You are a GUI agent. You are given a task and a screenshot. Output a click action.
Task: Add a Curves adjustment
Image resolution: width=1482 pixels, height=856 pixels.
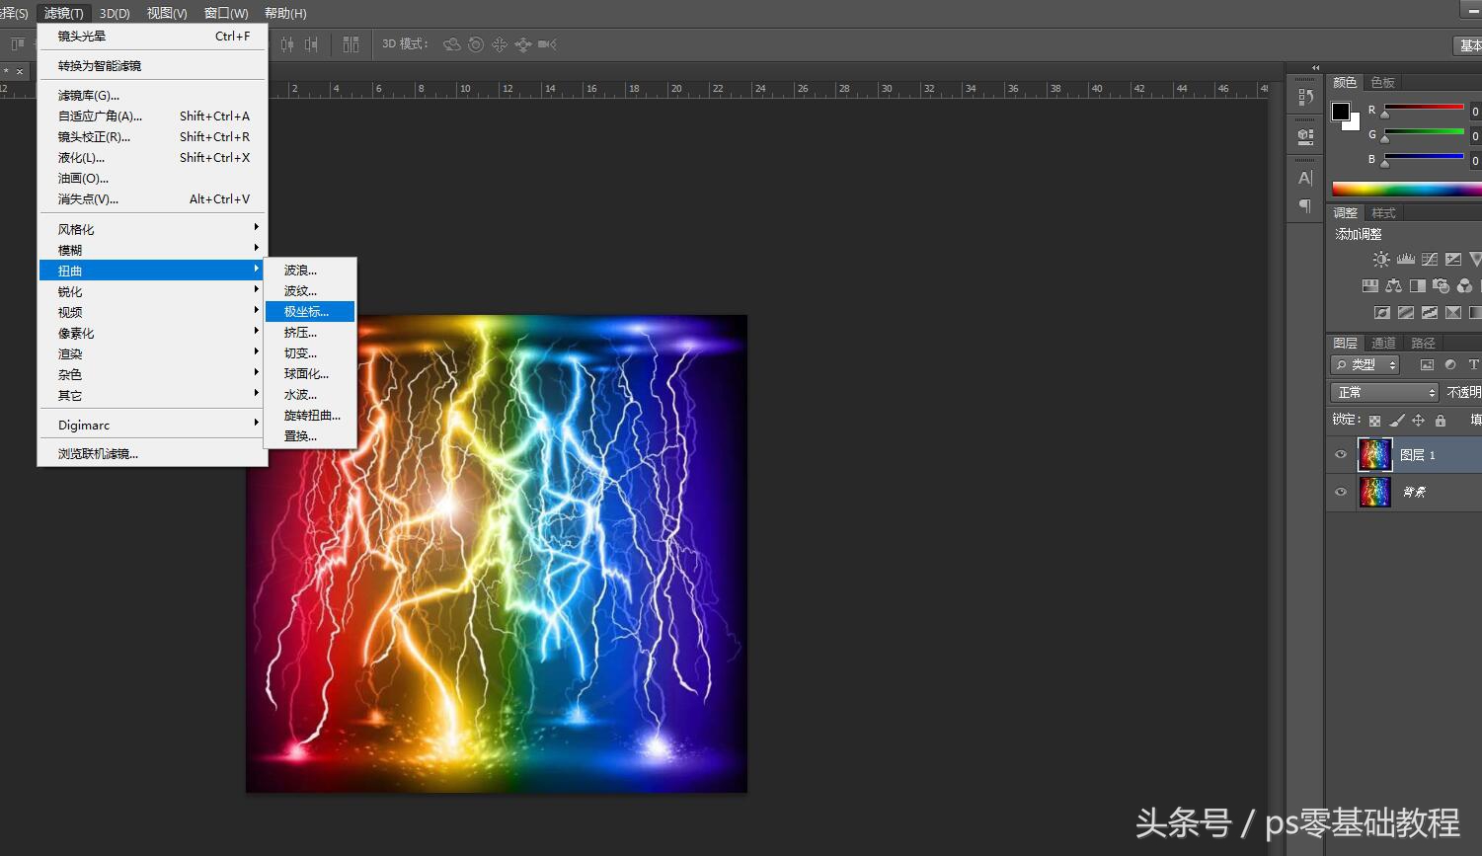(1429, 260)
